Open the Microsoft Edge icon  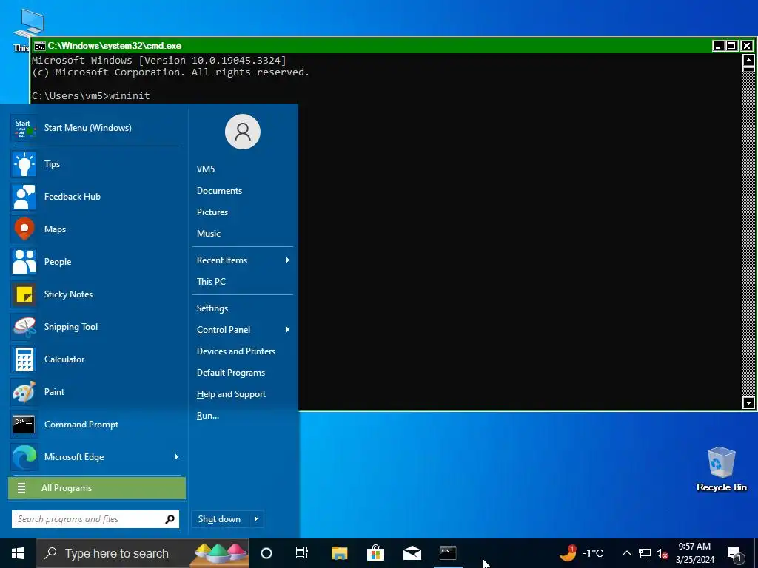pyautogui.click(x=24, y=457)
